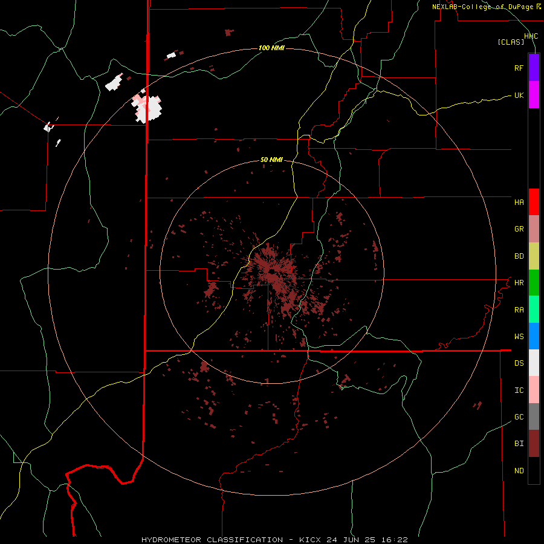Click the IC pink legend swatch

(534, 390)
